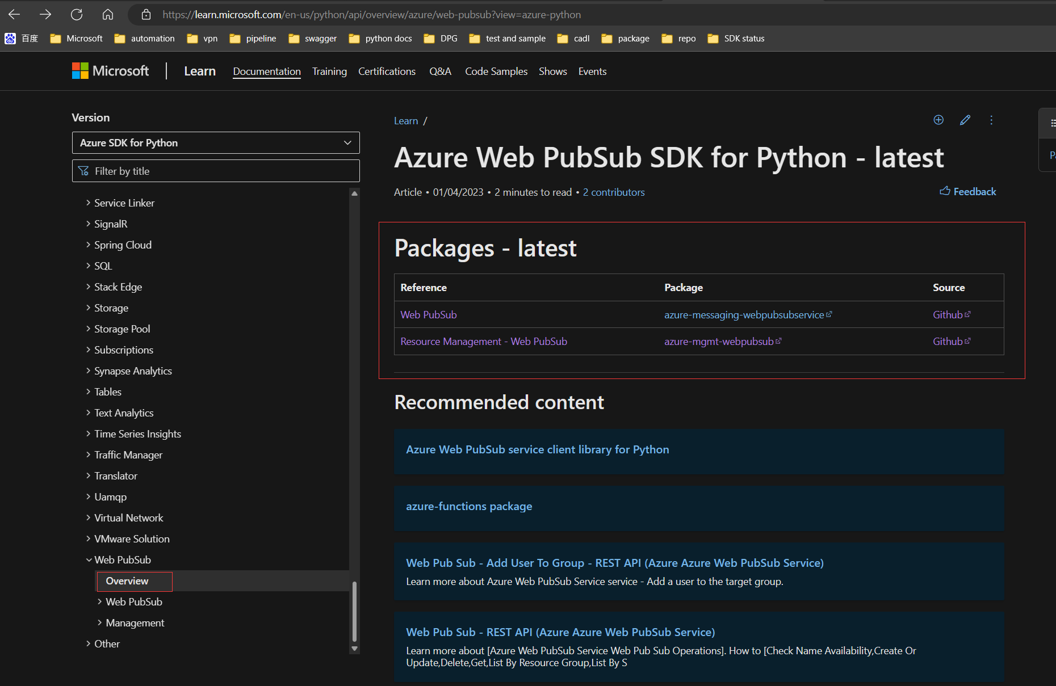Select Overview in the Web PubSub tree

(127, 581)
